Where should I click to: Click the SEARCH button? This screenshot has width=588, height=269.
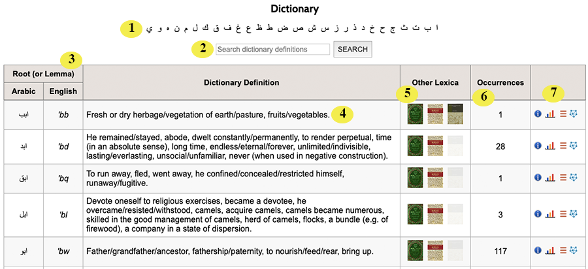[353, 50]
